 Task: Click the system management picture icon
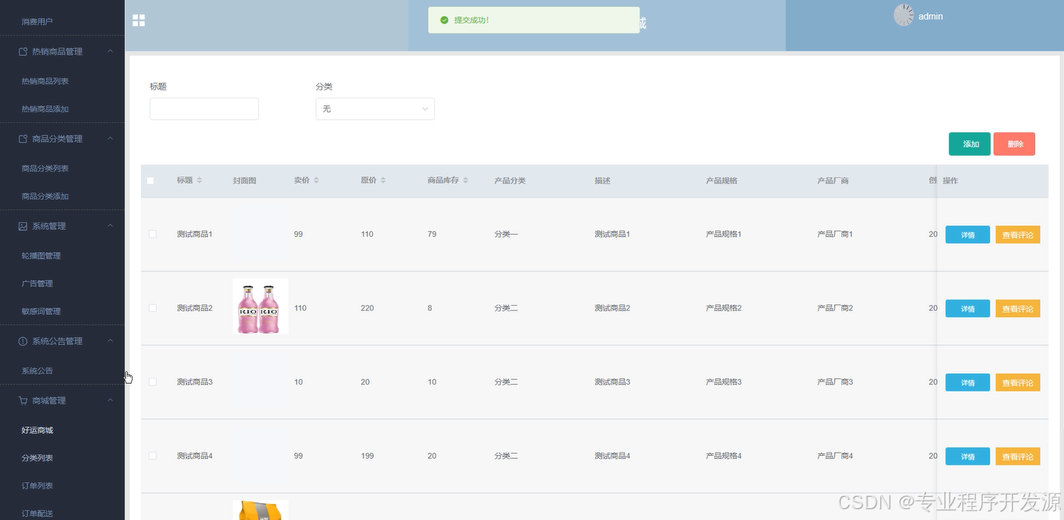(23, 227)
